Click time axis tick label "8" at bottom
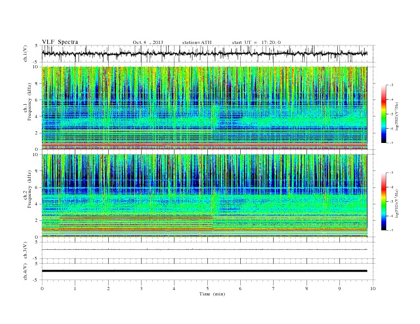The height and width of the screenshot is (324, 420). pyautogui.click(x=307, y=289)
